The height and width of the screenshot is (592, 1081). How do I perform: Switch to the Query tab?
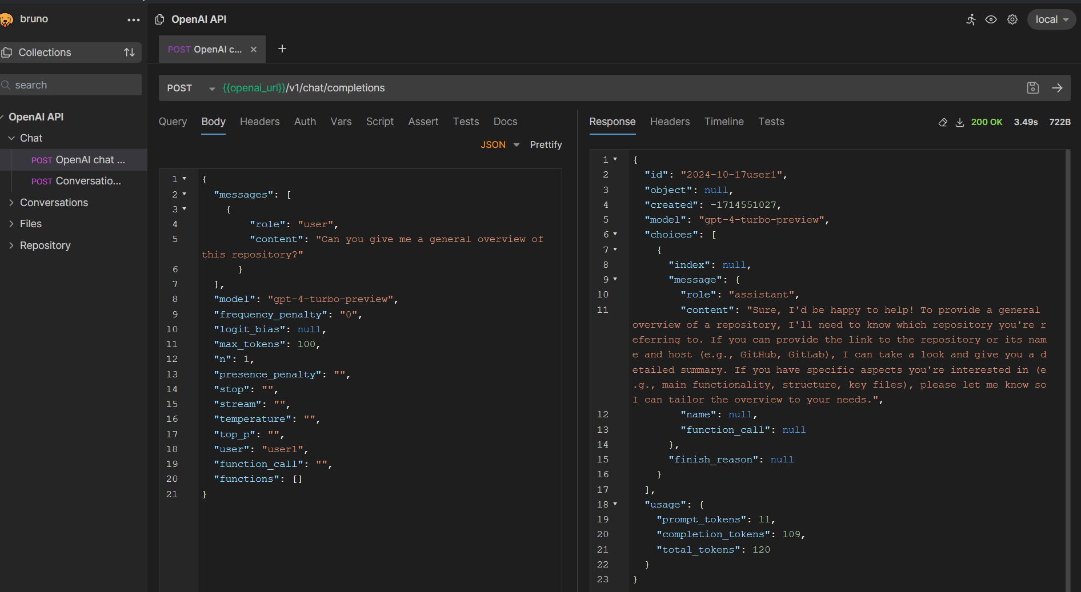pos(173,122)
